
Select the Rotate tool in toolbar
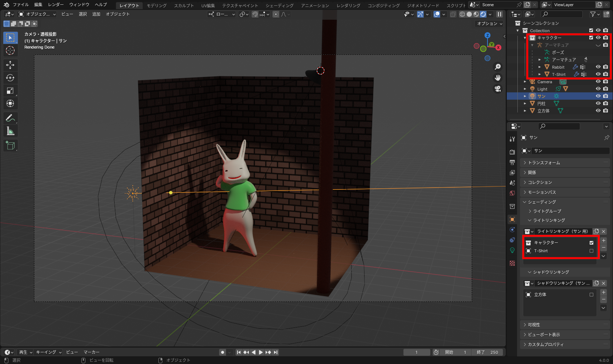(10, 78)
